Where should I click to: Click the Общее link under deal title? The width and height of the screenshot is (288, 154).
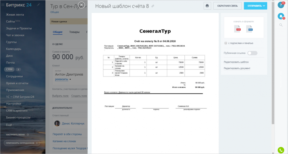pyautogui.click(x=55, y=12)
